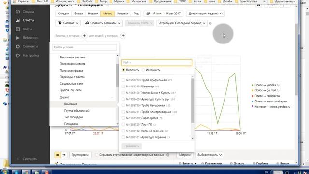
Task: Click purple legend dot Контекст → news.yandex.ru
Action: (x=253, y=107)
